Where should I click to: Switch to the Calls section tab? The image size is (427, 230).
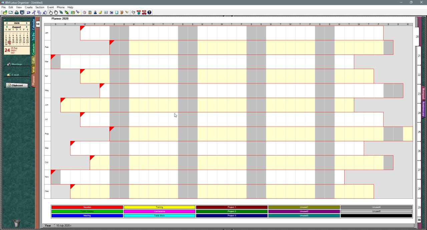tap(33, 60)
